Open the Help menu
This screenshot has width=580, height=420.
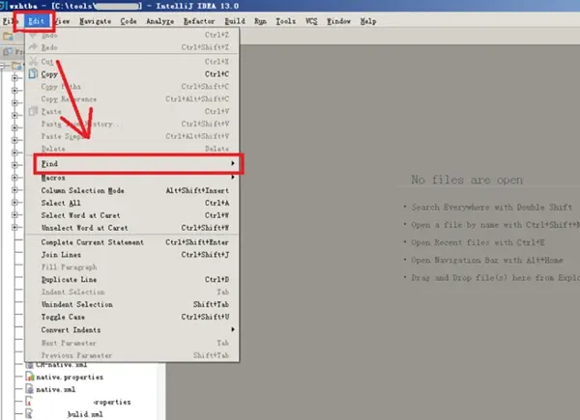click(368, 21)
